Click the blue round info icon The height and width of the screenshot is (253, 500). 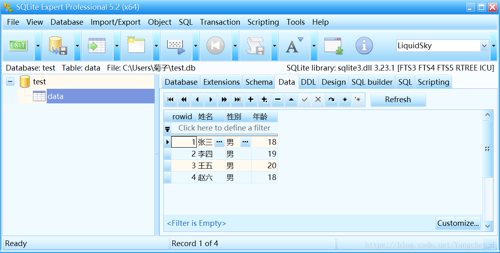tap(364, 45)
